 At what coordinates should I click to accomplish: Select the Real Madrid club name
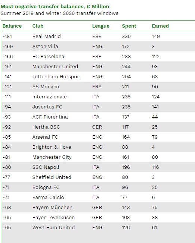pyautogui.click(x=46, y=36)
